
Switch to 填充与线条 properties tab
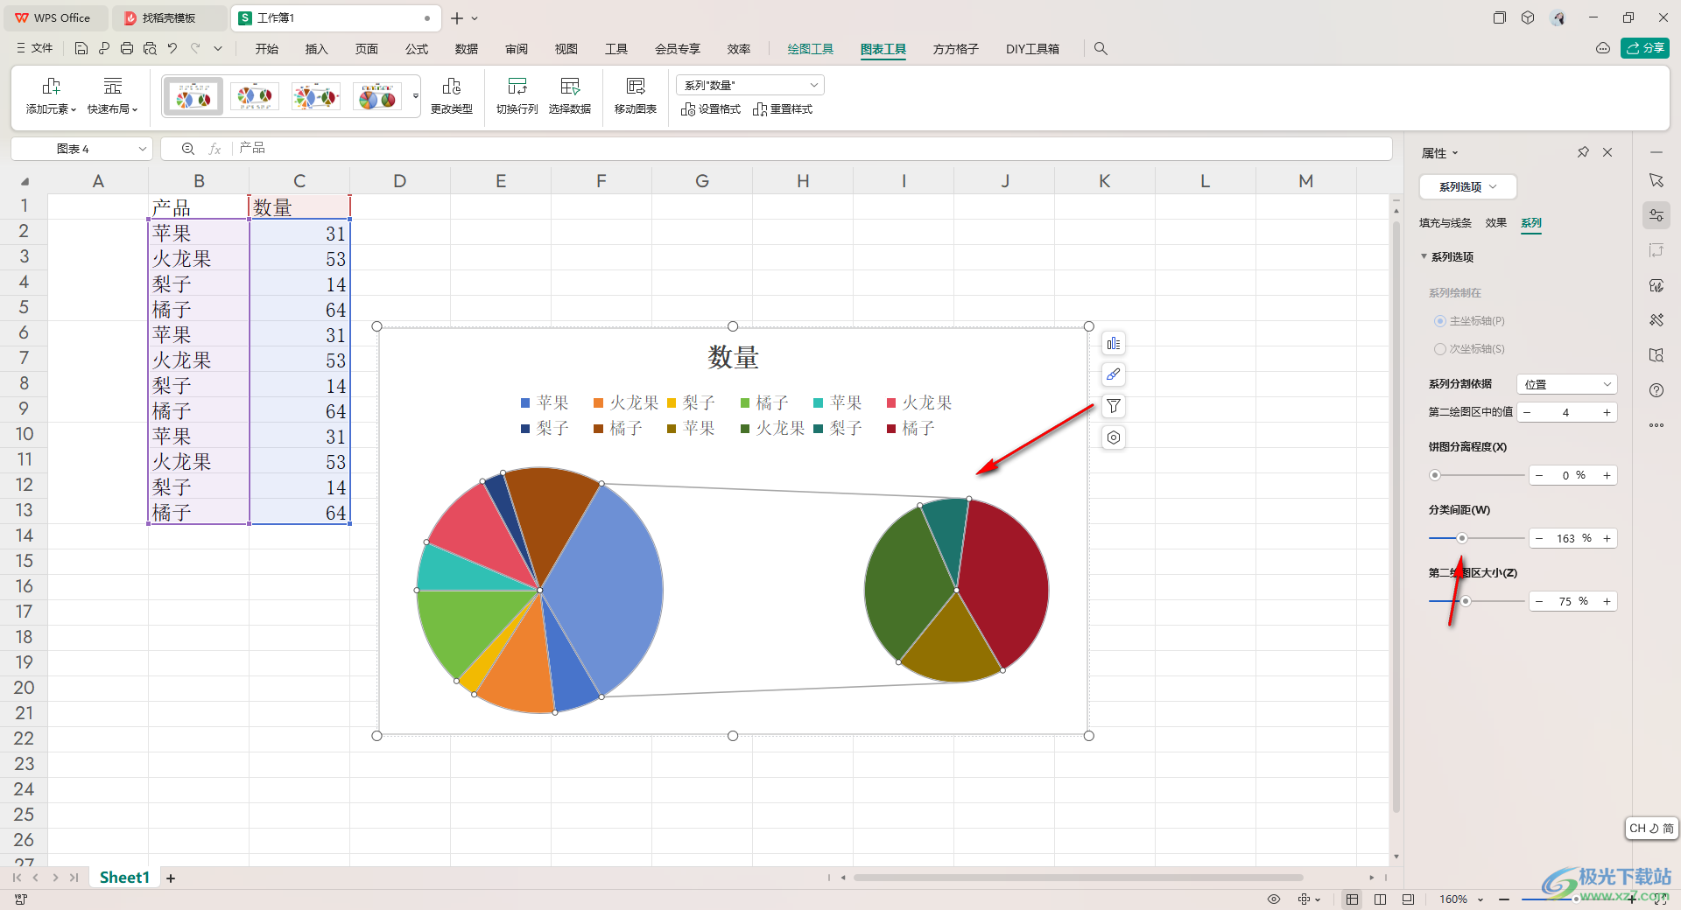click(x=1445, y=223)
